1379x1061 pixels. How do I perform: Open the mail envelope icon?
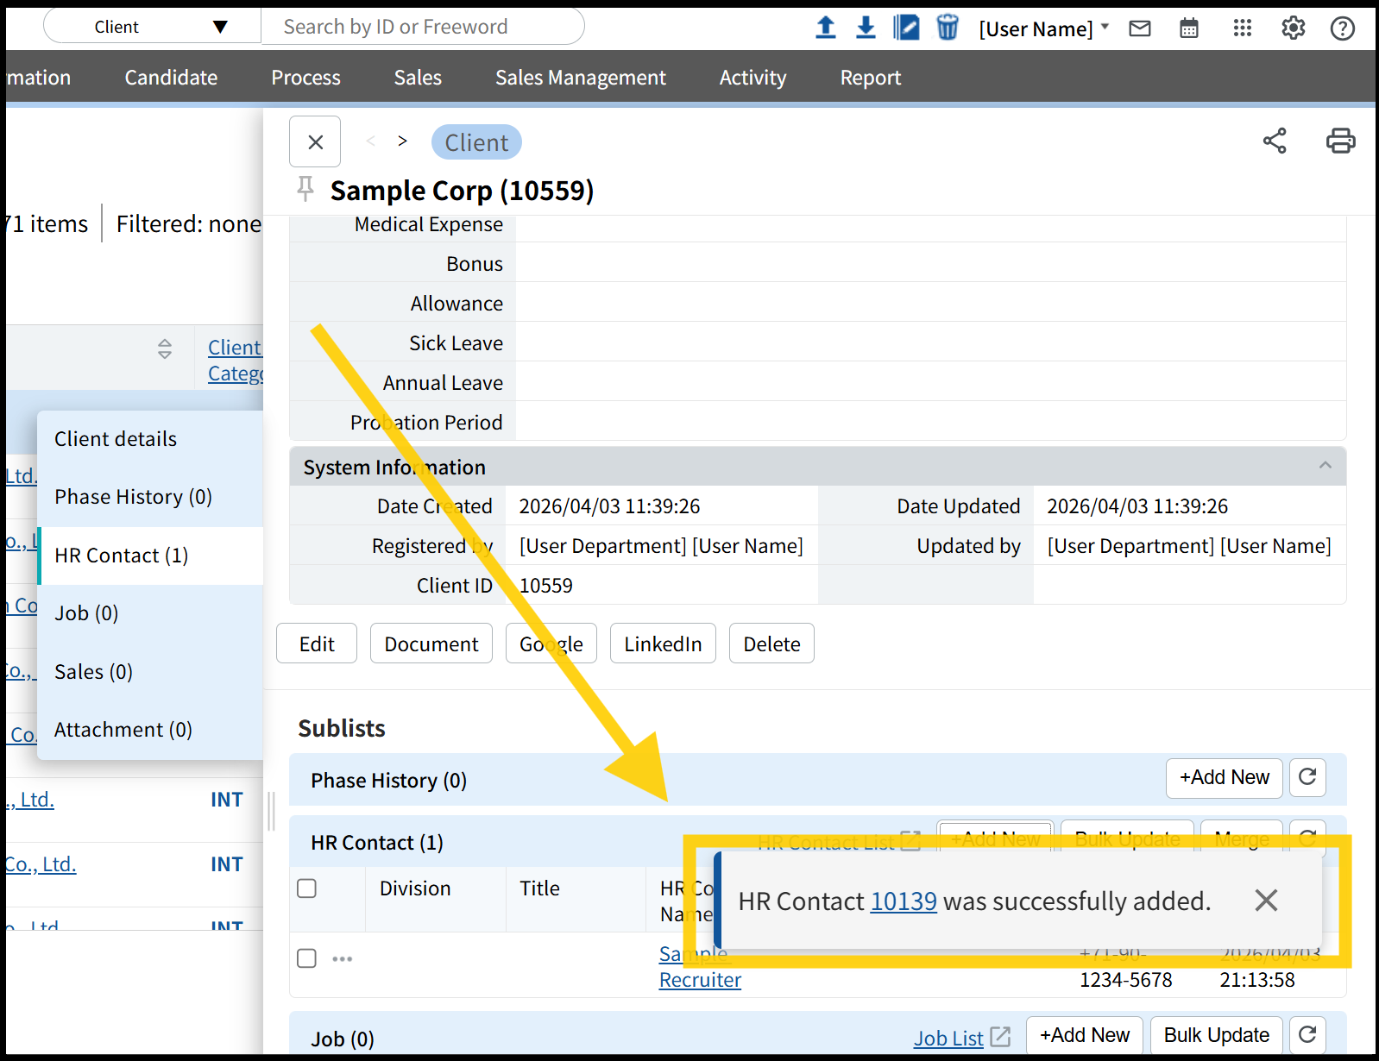point(1140,28)
